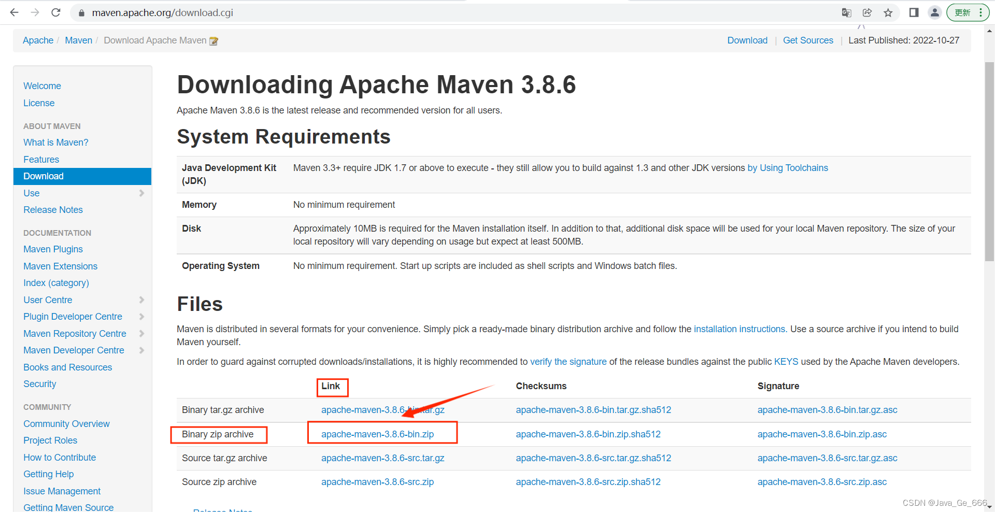Open License in the sidebar
Image resolution: width=995 pixels, height=512 pixels.
pyautogui.click(x=39, y=103)
